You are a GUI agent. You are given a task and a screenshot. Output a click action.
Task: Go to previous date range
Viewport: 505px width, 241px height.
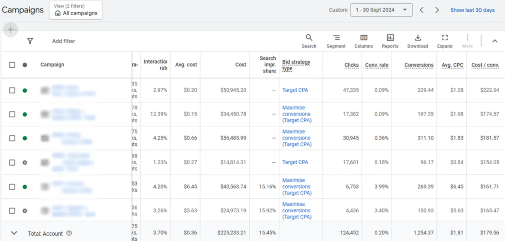pos(421,10)
